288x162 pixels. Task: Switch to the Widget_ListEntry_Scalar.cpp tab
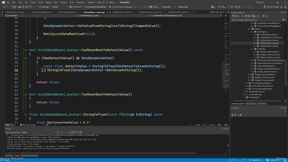pyautogui.click(x=150, y=12)
